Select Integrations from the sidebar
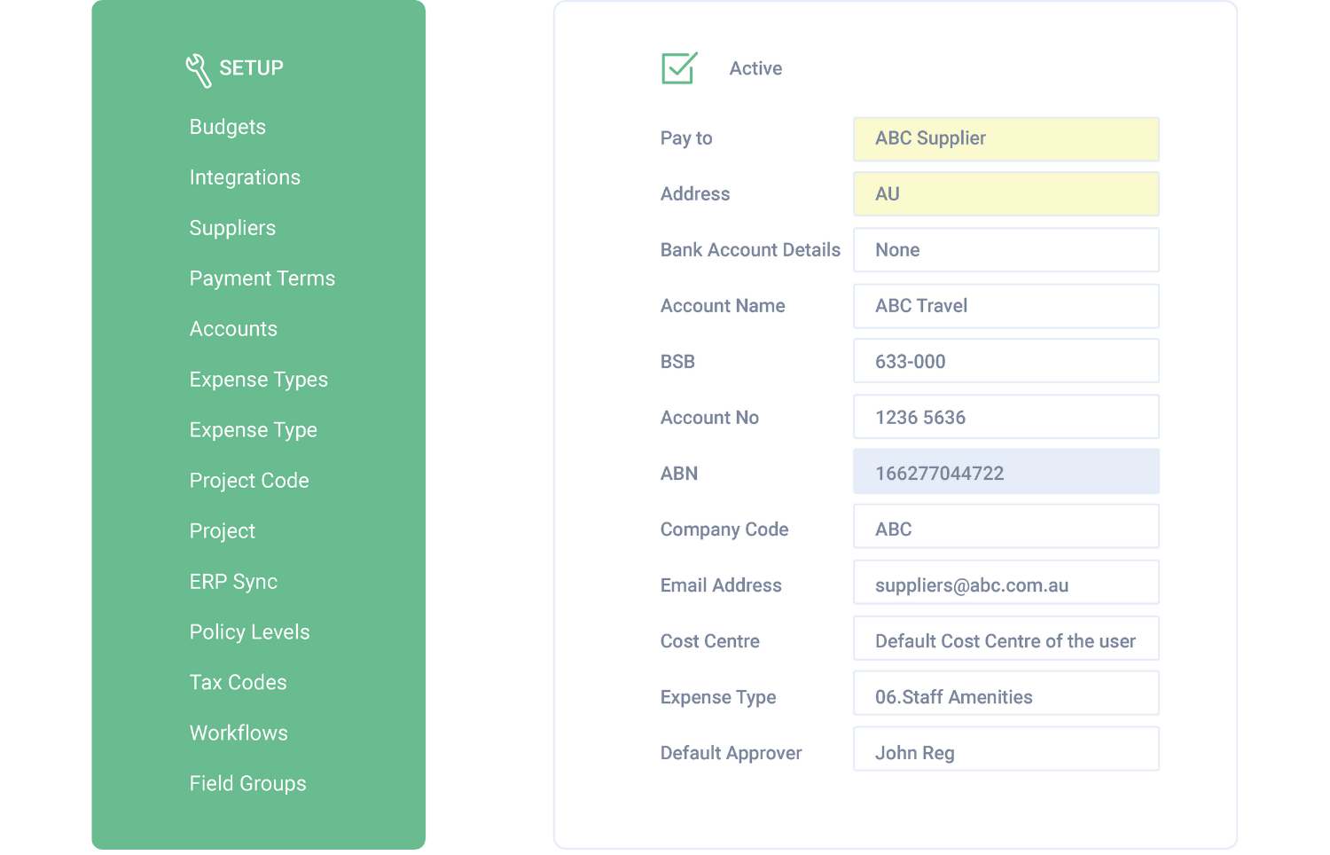 click(x=245, y=177)
